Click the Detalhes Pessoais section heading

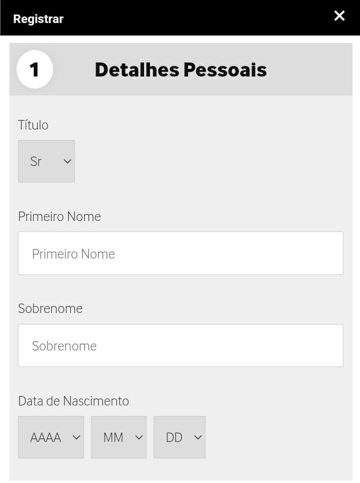pos(181,69)
